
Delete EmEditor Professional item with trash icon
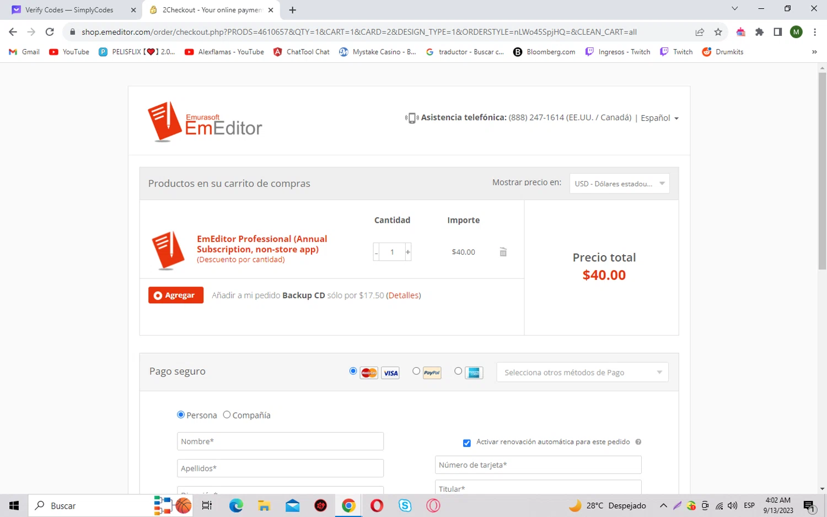click(x=503, y=252)
